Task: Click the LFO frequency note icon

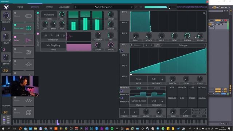Action: 162,79
